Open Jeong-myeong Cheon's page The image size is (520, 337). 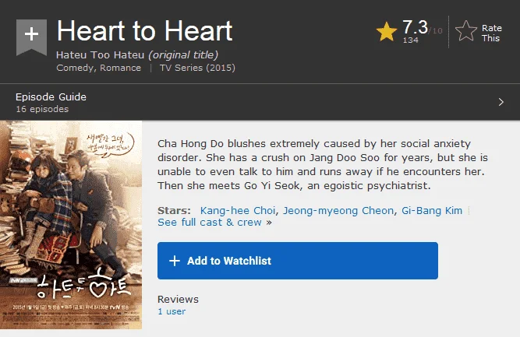338,211
